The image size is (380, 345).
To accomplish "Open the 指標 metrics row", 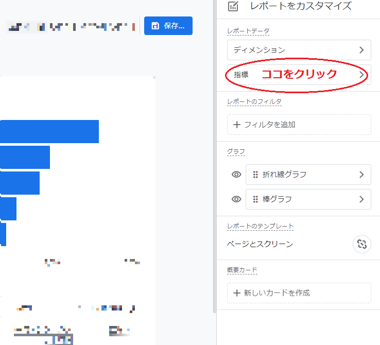I will 299,75.
